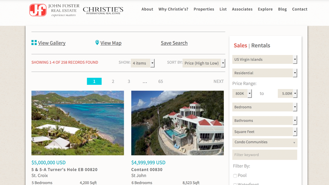Viewport: 329px width, 185px height.
Task: Open the Show 4 items dropdown
Action: tap(143, 63)
